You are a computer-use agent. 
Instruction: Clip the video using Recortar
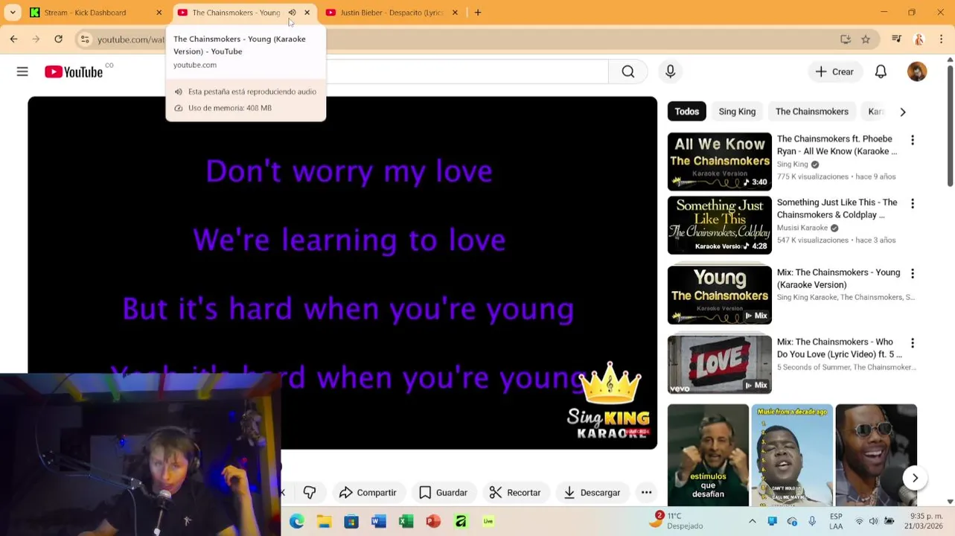pyautogui.click(x=515, y=492)
